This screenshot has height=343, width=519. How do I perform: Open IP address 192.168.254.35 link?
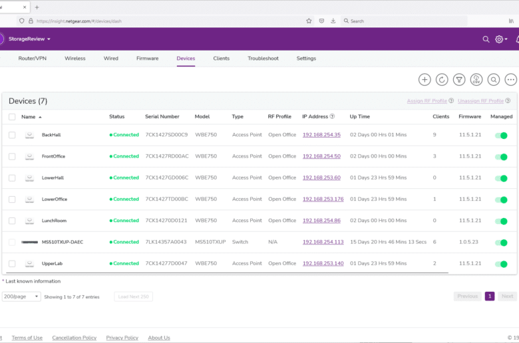click(x=321, y=135)
